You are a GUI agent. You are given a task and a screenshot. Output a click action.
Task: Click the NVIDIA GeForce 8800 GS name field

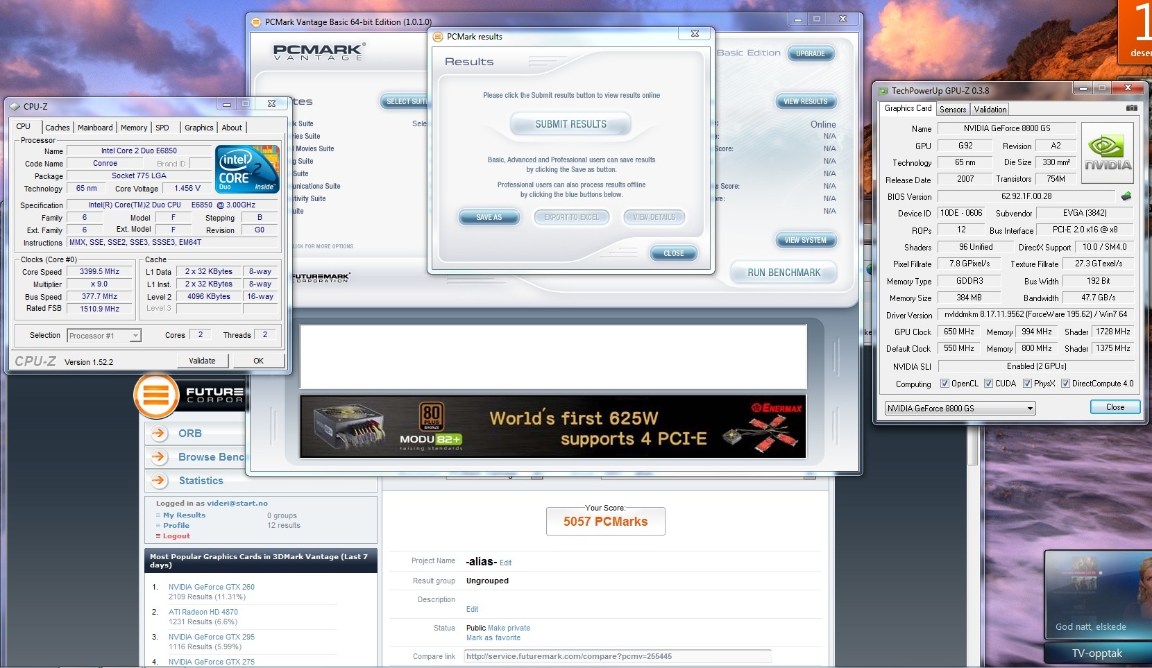[x=1006, y=128]
